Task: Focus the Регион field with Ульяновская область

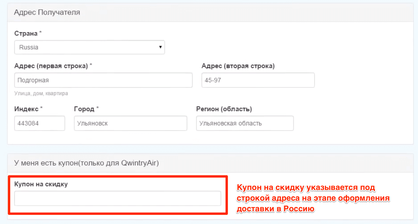Action: click(245, 123)
